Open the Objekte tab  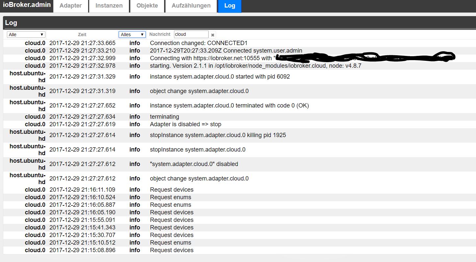(147, 6)
